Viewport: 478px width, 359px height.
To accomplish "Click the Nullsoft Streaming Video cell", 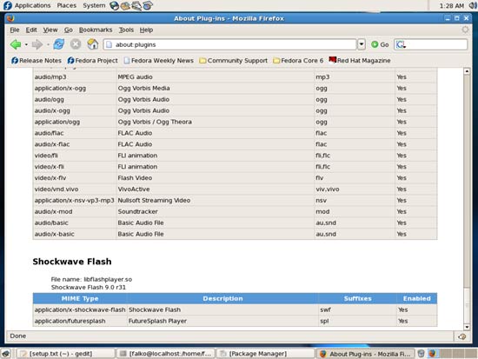I will [216, 201].
